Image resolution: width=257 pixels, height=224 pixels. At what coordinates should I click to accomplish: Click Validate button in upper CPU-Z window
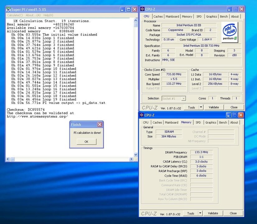(214, 107)
